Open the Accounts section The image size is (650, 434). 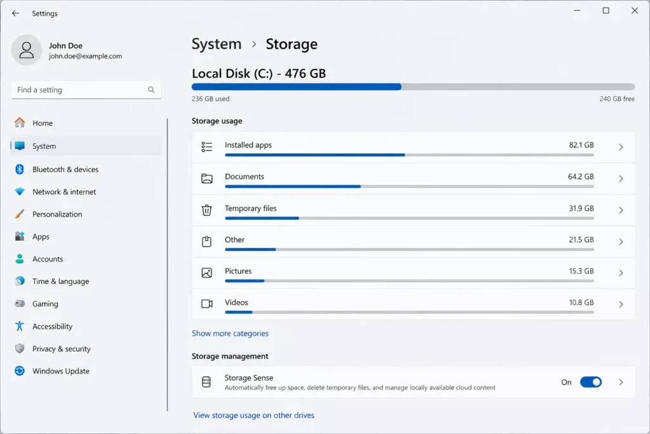click(x=86, y=259)
